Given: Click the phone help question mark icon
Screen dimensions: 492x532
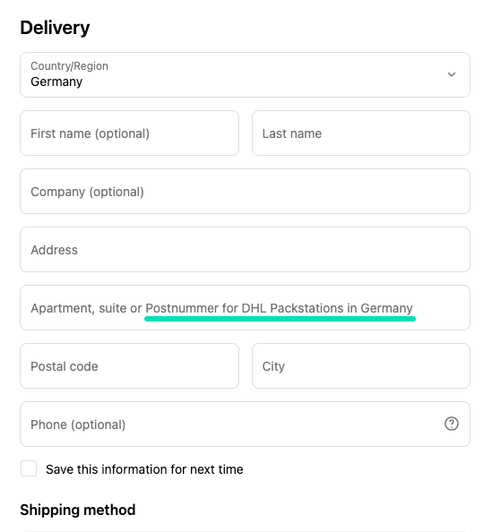Looking at the screenshot, I should pyautogui.click(x=452, y=424).
